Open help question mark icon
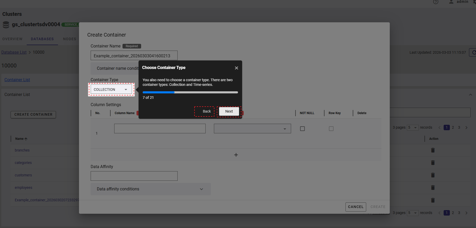 pos(436,2)
